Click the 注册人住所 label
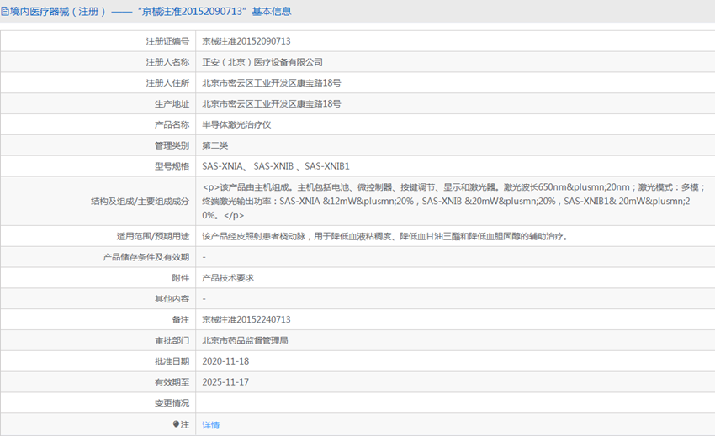Viewport: 715px width, 436px height. 167,83
